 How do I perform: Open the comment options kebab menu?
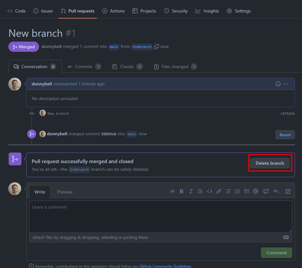pos(285,84)
